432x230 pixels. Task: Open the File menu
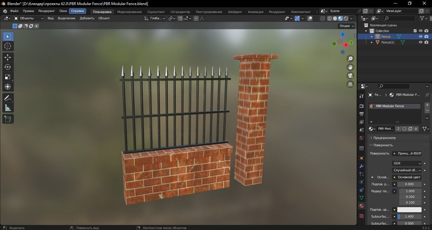click(x=14, y=11)
